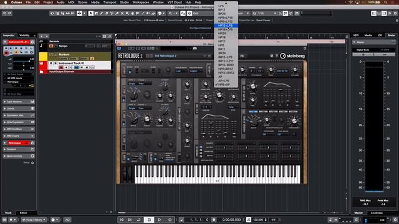Choose BP12 filter type
This screenshot has height=224, width=399.
222,10
